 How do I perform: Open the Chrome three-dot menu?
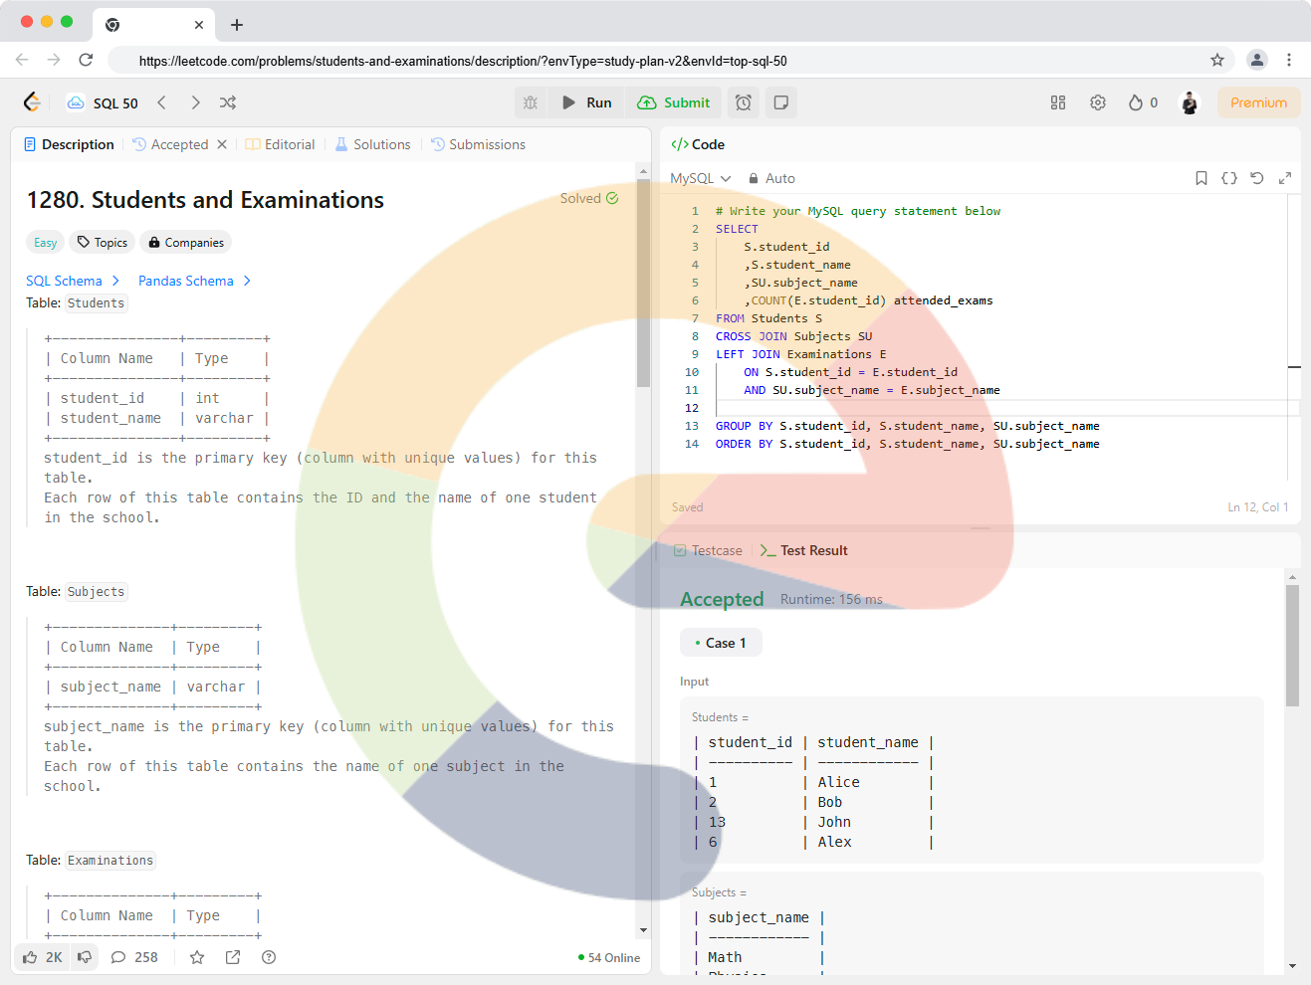1289,60
